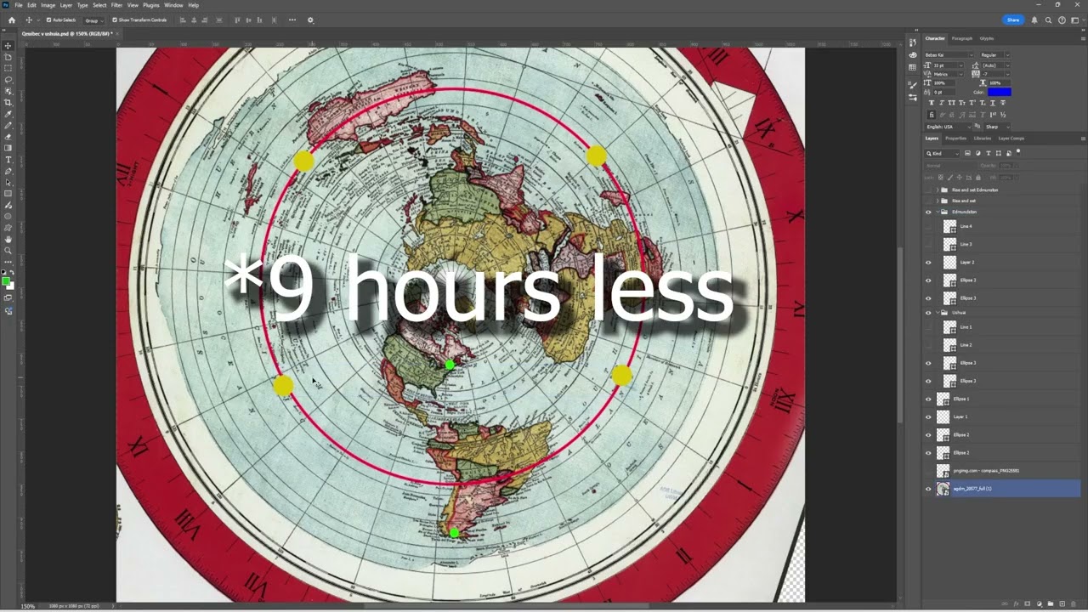Open the Plugins menu

click(151, 5)
